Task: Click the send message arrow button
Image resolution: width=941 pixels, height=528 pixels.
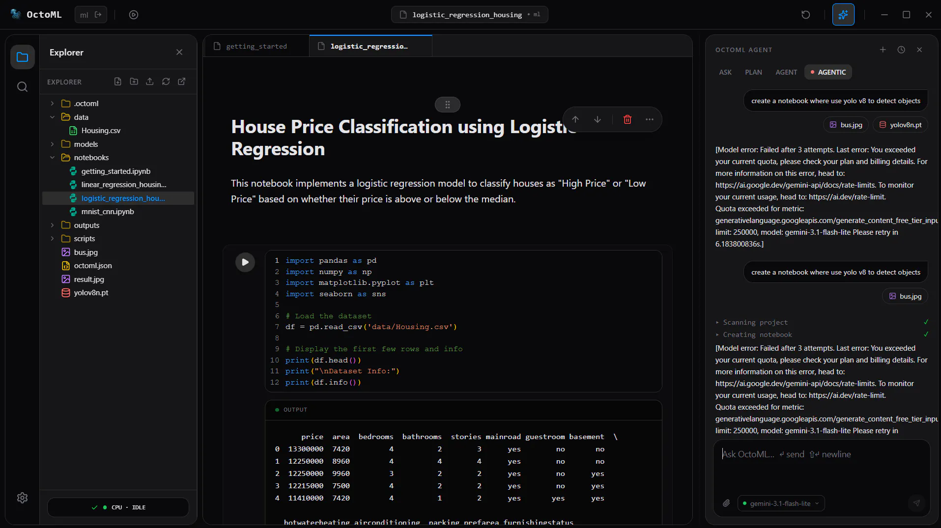Action: [916, 503]
